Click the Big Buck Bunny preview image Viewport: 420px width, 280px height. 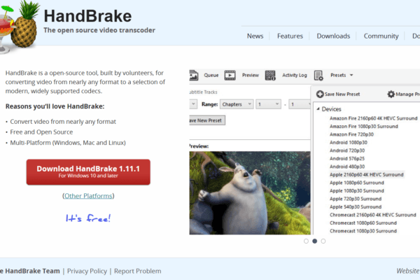pyautogui.click(x=250, y=193)
